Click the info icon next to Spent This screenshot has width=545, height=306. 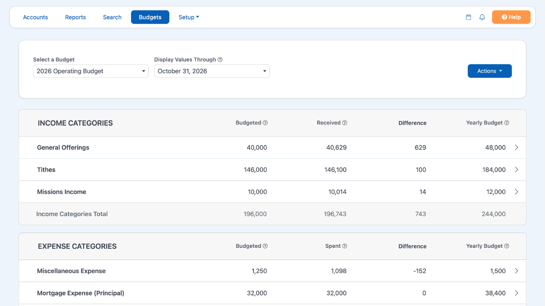click(345, 246)
